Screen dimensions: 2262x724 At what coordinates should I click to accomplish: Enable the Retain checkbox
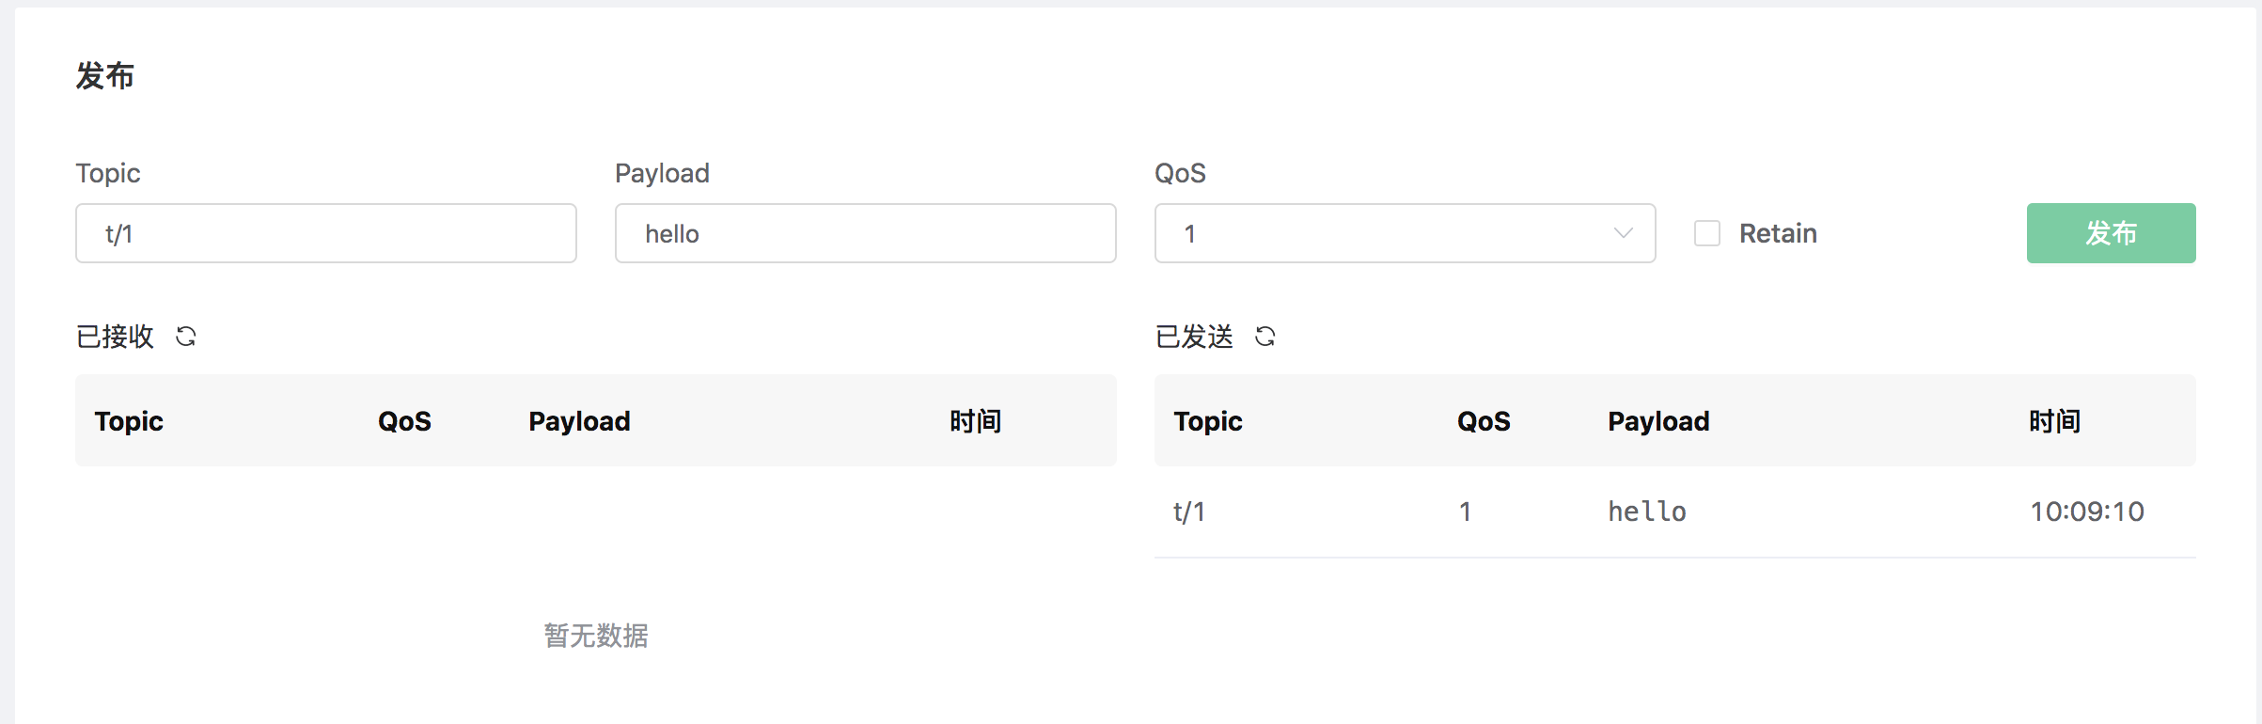click(x=1707, y=233)
